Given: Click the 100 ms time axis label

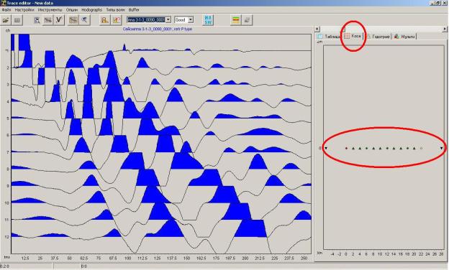Looking at the screenshot, I should point(127,259).
